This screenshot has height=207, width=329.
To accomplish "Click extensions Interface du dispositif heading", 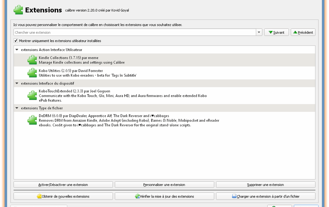I will click(x=48, y=83).
